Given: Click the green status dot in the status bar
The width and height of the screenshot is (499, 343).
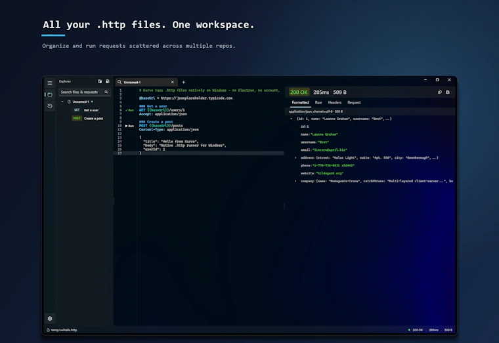Looking at the screenshot, I should [x=409, y=330].
